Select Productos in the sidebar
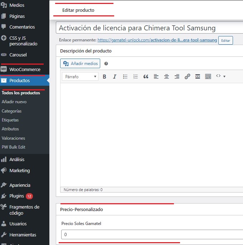The width and height of the screenshot is (243, 245). (25, 80)
